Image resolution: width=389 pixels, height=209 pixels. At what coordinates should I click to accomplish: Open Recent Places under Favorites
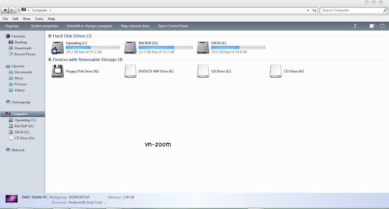25,54
